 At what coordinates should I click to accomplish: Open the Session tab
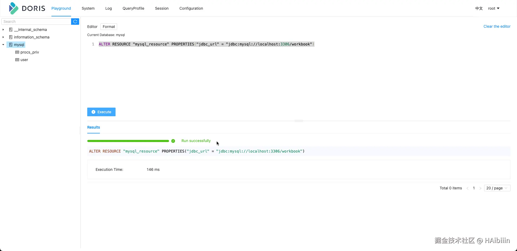tap(162, 8)
